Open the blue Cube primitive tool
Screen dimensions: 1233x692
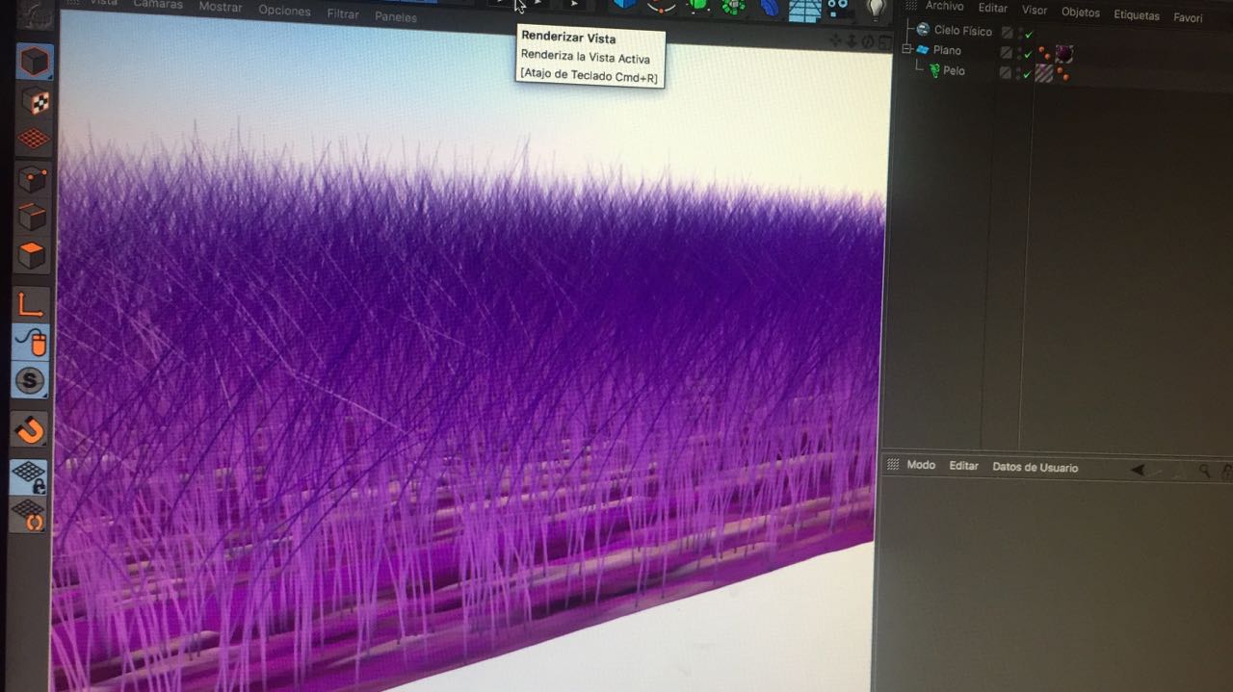pyautogui.click(x=624, y=5)
